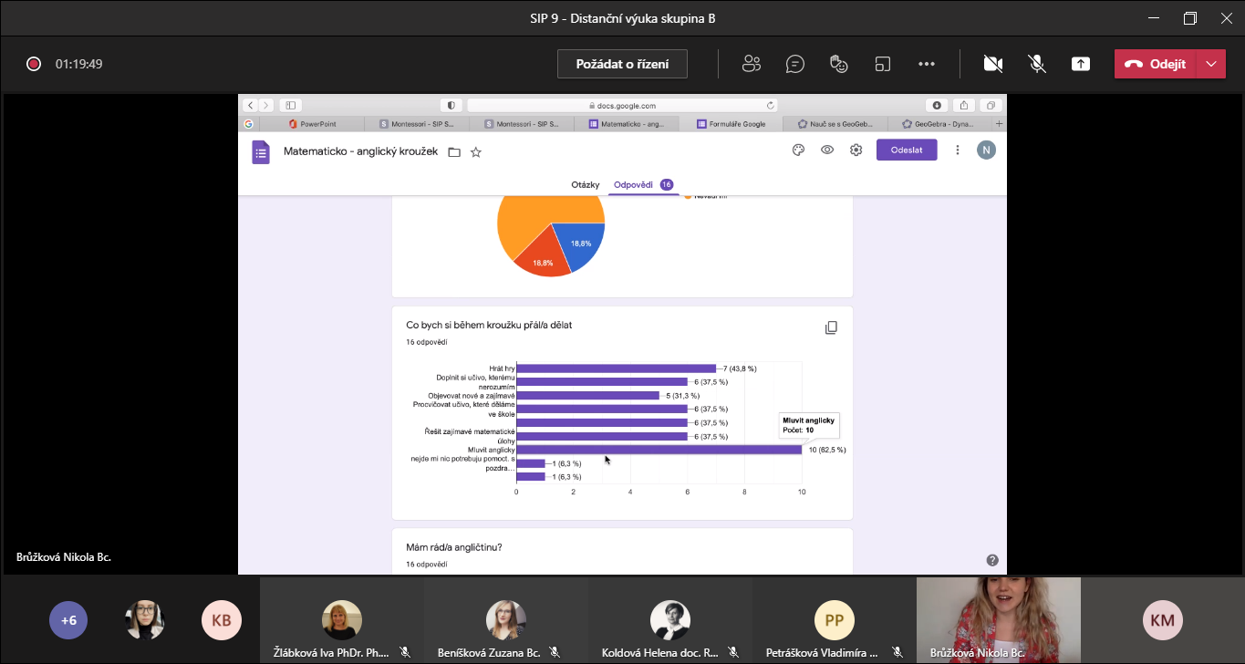Image resolution: width=1245 pixels, height=664 pixels.
Task: Select the KM participant avatar
Action: [x=1163, y=620]
